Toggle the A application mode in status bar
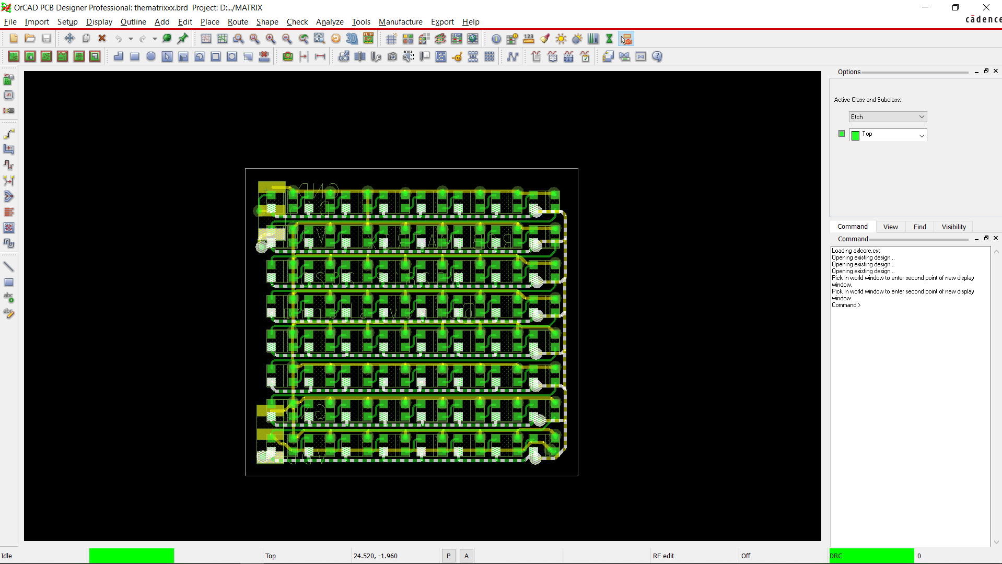This screenshot has width=1002, height=564. coord(465,556)
